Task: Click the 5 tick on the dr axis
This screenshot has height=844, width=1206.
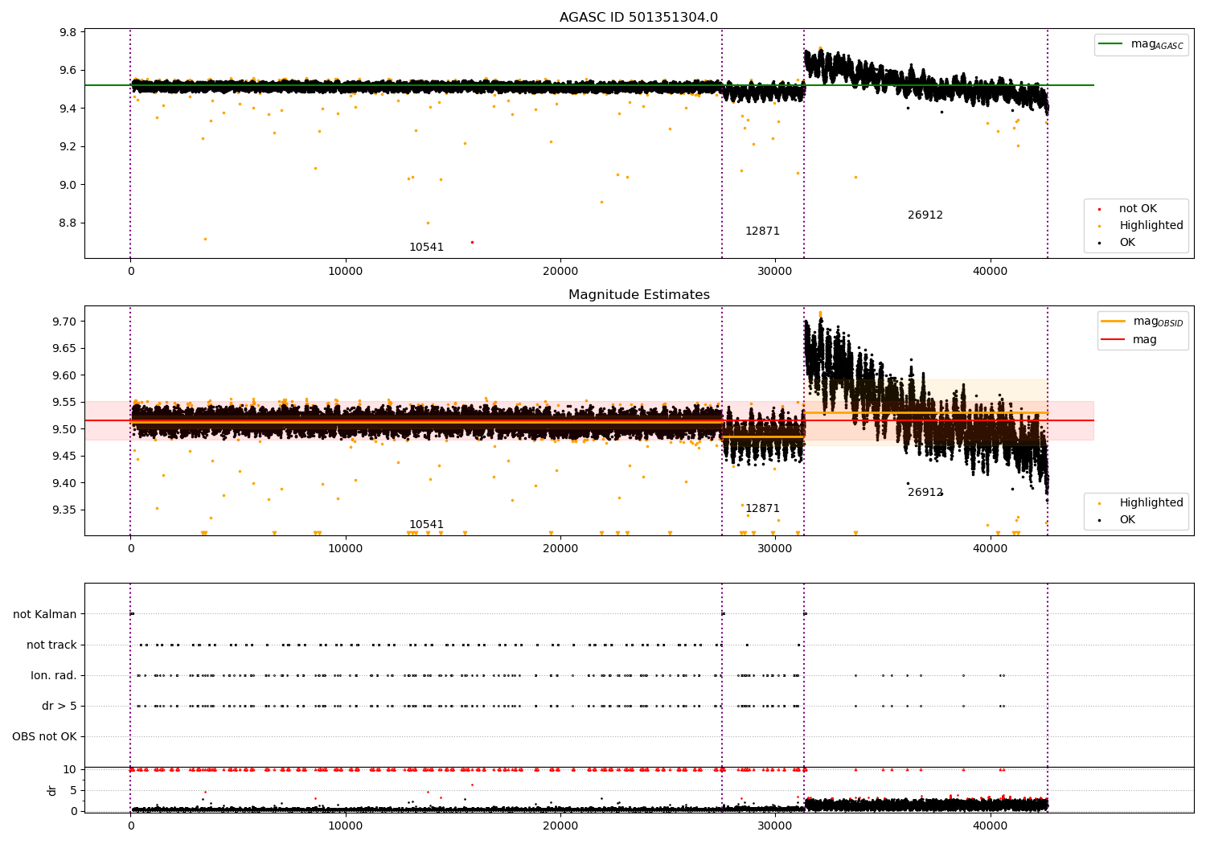Action: pyautogui.click(x=73, y=790)
